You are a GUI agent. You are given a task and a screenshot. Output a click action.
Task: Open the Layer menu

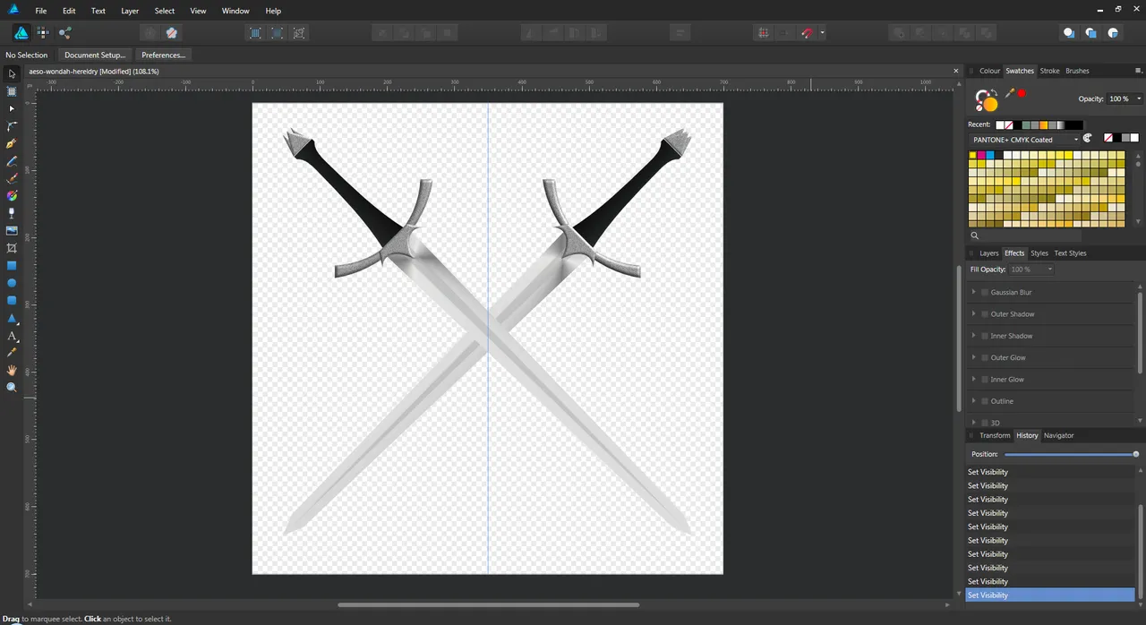pos(130,11)
